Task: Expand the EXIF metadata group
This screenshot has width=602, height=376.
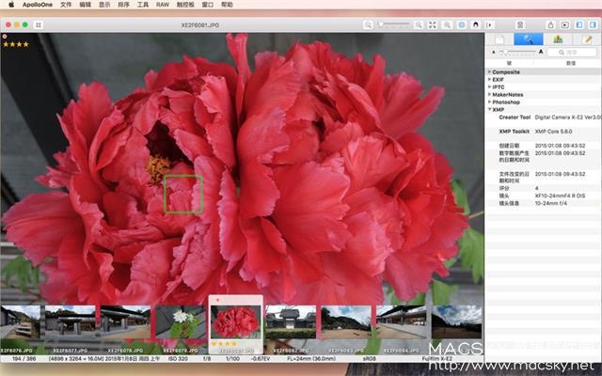Action: pyautogui.click(x=489, y=79)
